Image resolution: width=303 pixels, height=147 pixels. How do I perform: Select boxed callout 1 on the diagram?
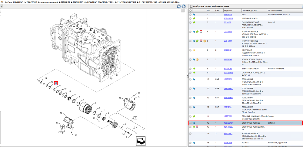[x=135, y=118]
